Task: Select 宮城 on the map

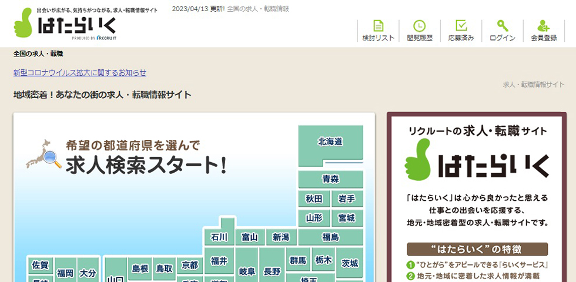Action: (346, 218)
